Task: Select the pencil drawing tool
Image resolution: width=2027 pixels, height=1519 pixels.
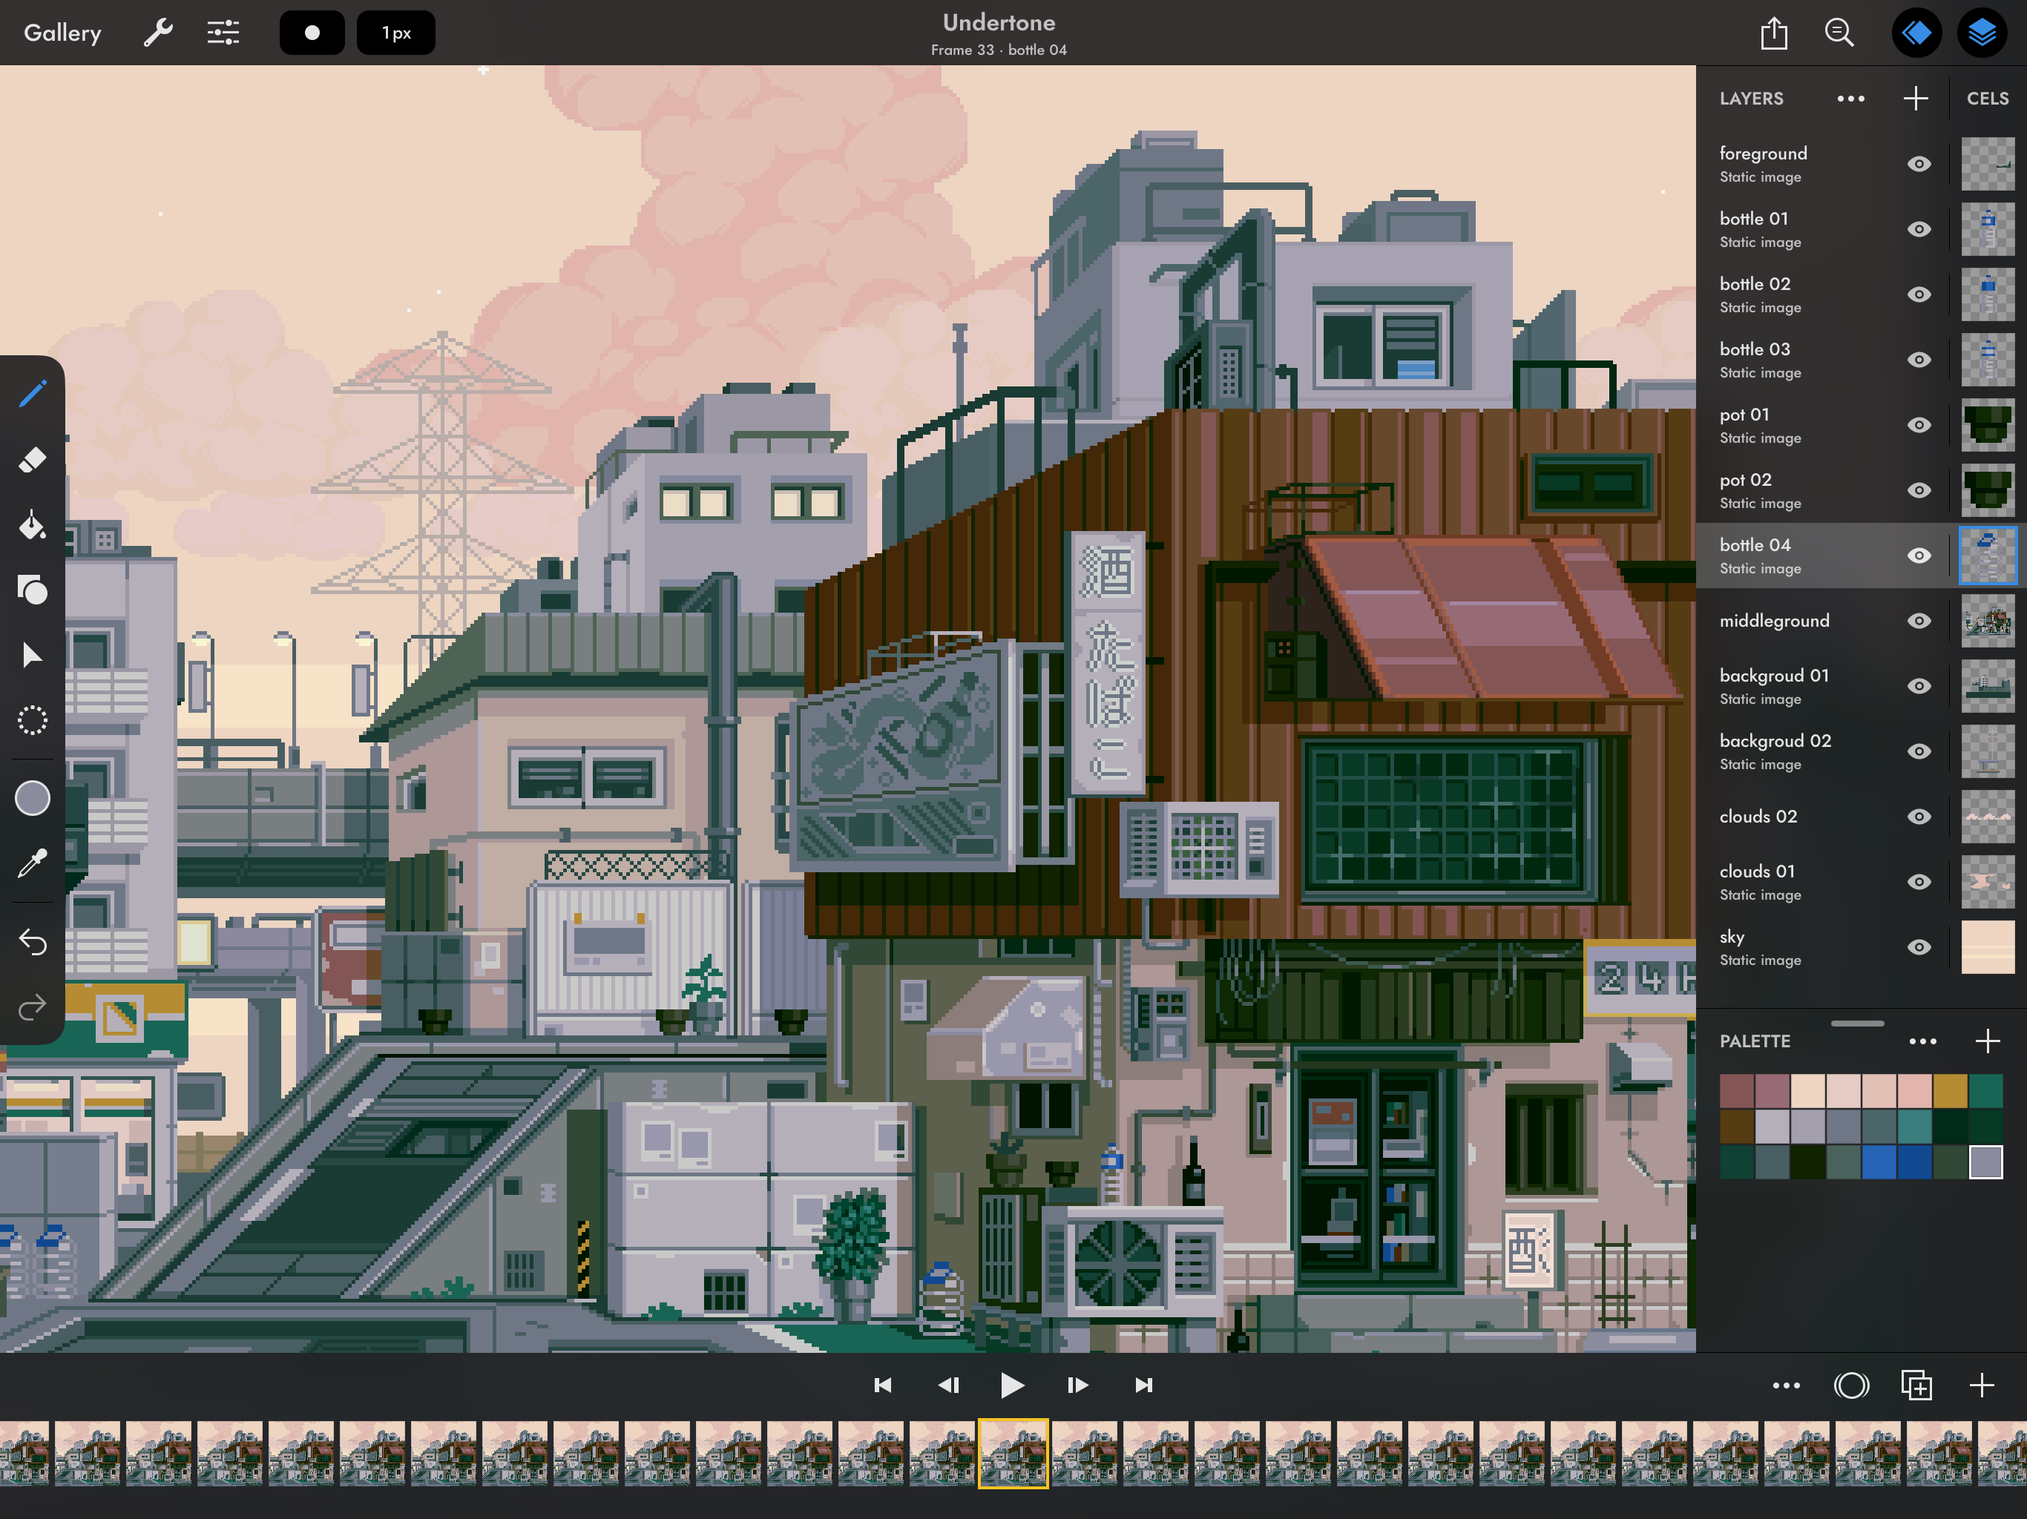Action: 32,395
